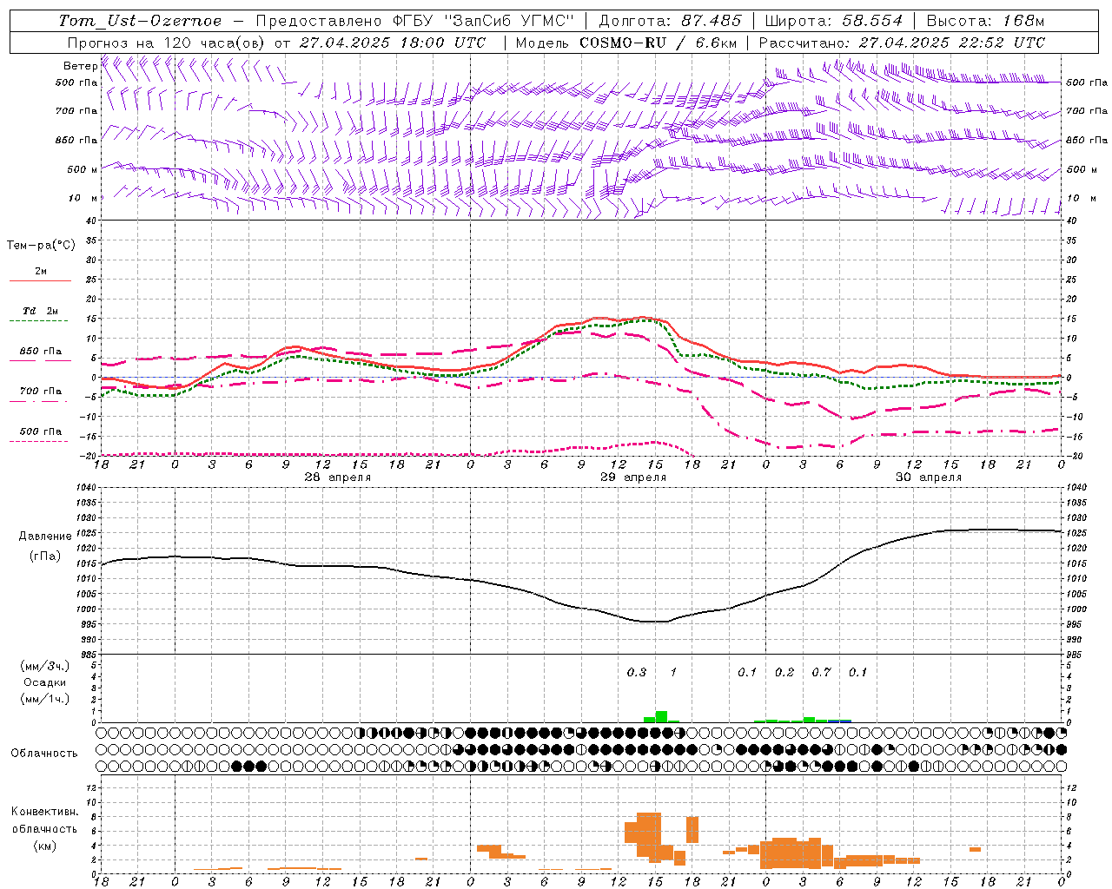Screen dimensions: 1112x889
Task: Click the "Давление" pressure panel label
Action: [45, 537]
